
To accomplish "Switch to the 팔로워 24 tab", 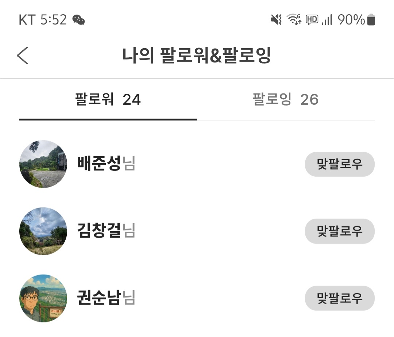I will pos(108,99).
